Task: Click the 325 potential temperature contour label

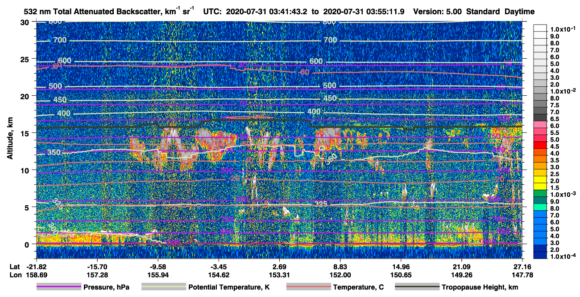Action: tap(321, 204)
